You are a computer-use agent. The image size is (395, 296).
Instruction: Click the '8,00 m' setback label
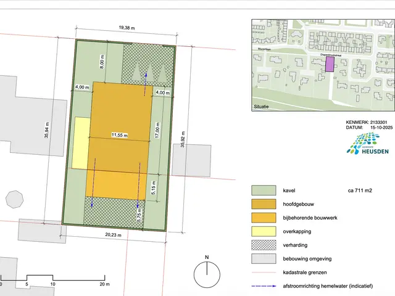point(102,62)
